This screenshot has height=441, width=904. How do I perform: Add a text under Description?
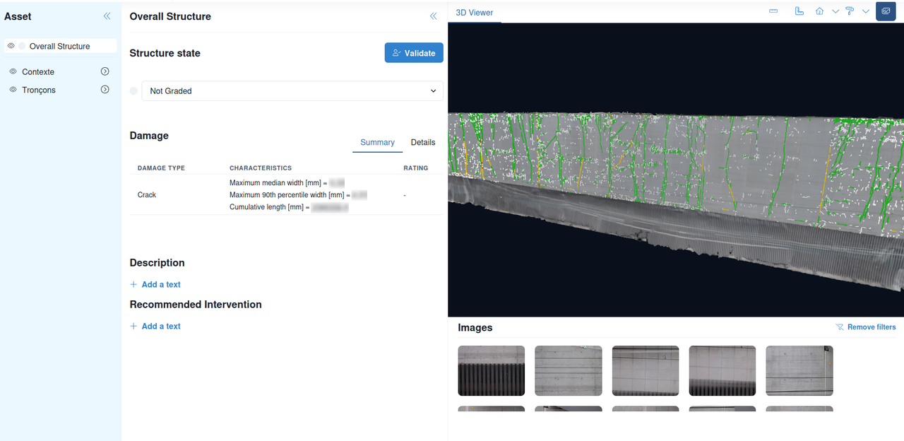(155, 284)
